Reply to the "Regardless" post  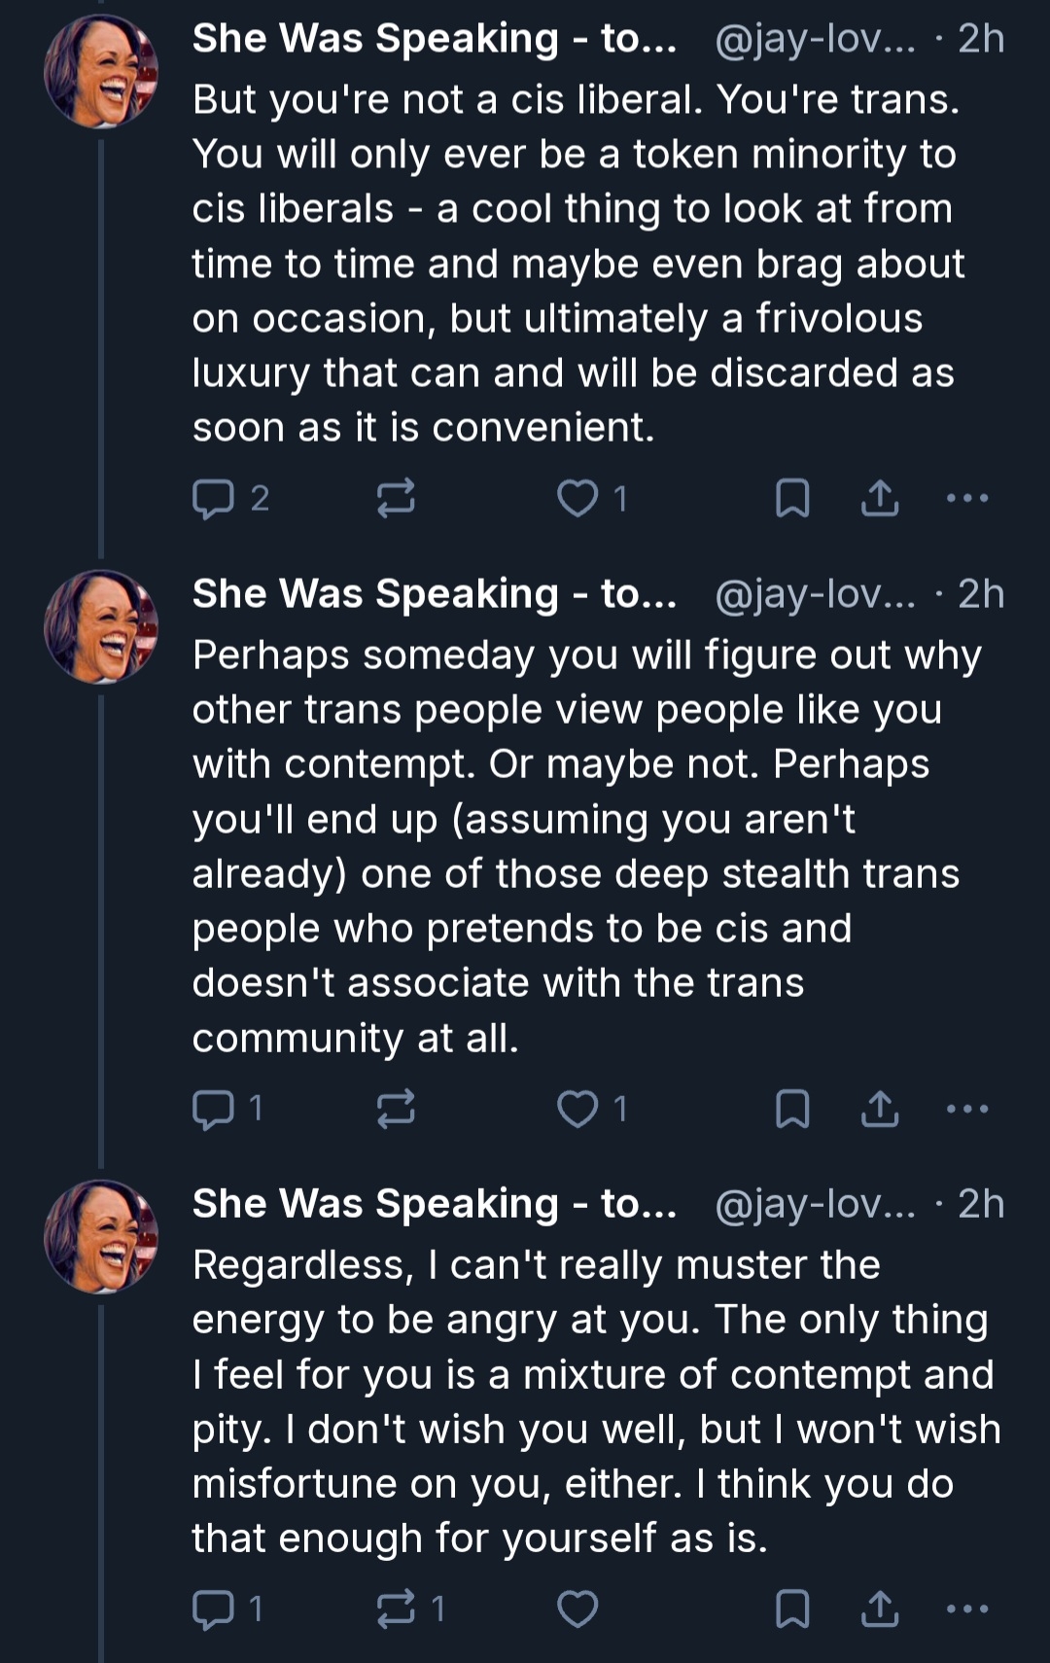[x=213, y=1610]
